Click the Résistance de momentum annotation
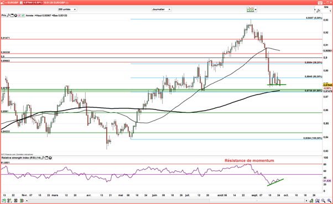 [x=249, y=161]
